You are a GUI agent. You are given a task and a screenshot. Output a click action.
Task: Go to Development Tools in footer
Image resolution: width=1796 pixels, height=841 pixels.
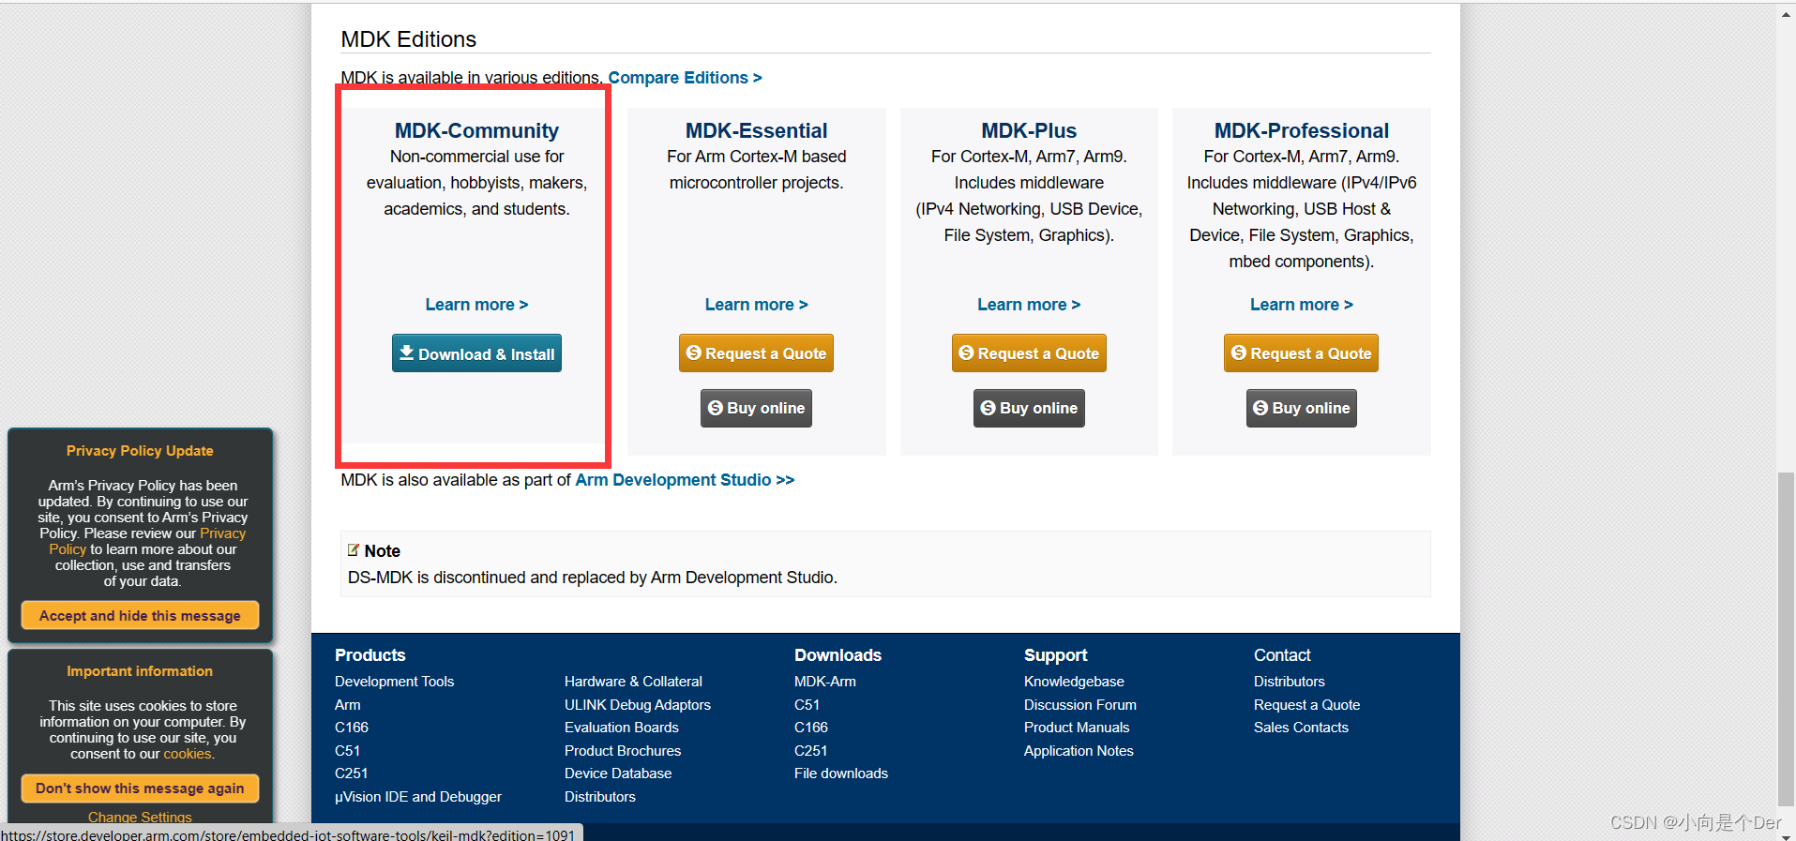tap(394, 682)
